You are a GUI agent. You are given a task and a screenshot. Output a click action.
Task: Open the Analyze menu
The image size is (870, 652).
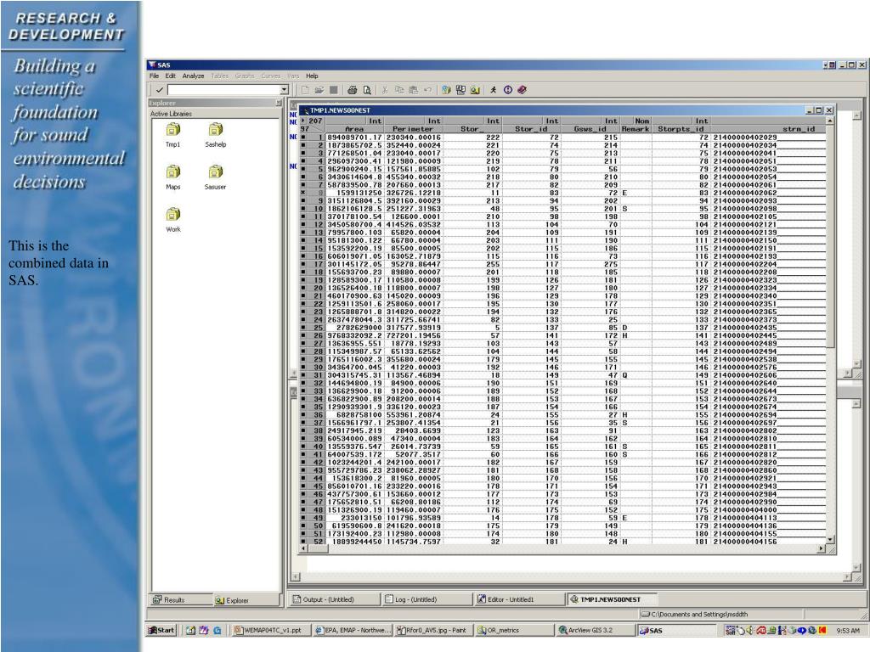pyautogui.click(x=193, y=76)
